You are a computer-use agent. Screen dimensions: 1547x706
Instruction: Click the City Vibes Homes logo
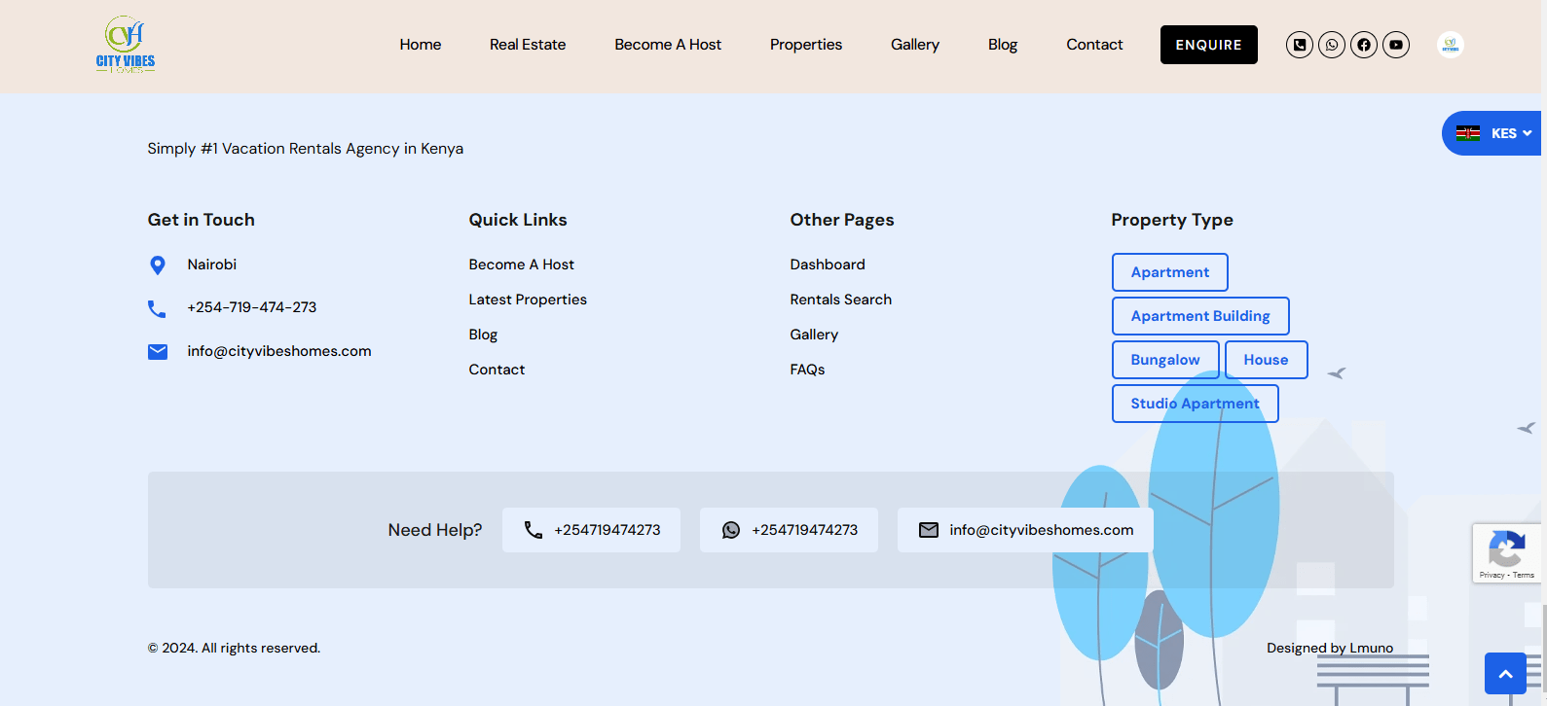click(126, 45)
